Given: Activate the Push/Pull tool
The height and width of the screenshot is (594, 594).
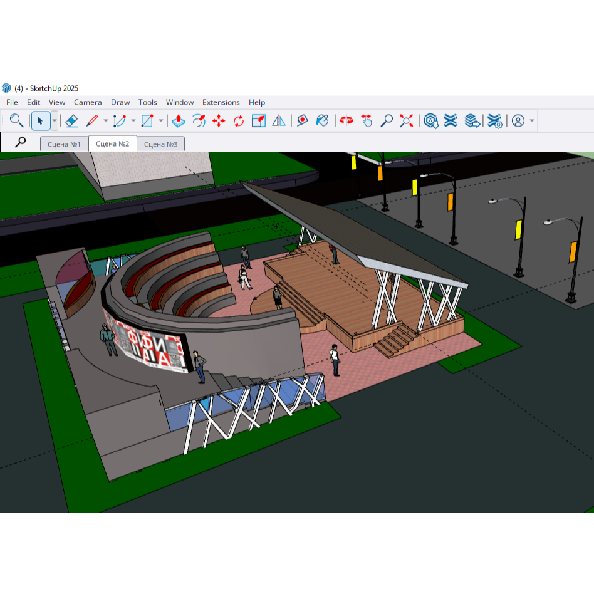Looking at the screenshot, I should click(x=178, y=120).
